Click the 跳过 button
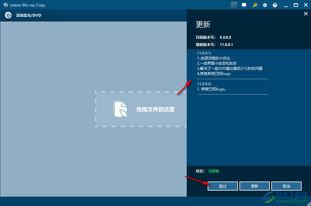This screenshot has width=311, height=206. point(223,186)
